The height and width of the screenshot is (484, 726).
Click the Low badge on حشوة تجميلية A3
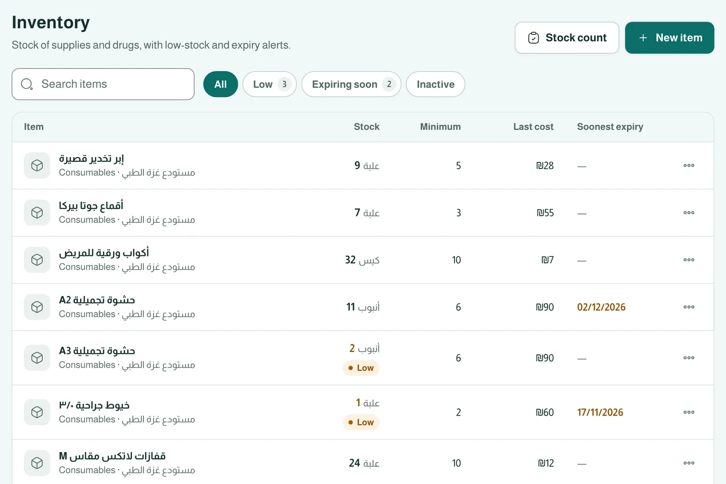click(x=361, y=368)
